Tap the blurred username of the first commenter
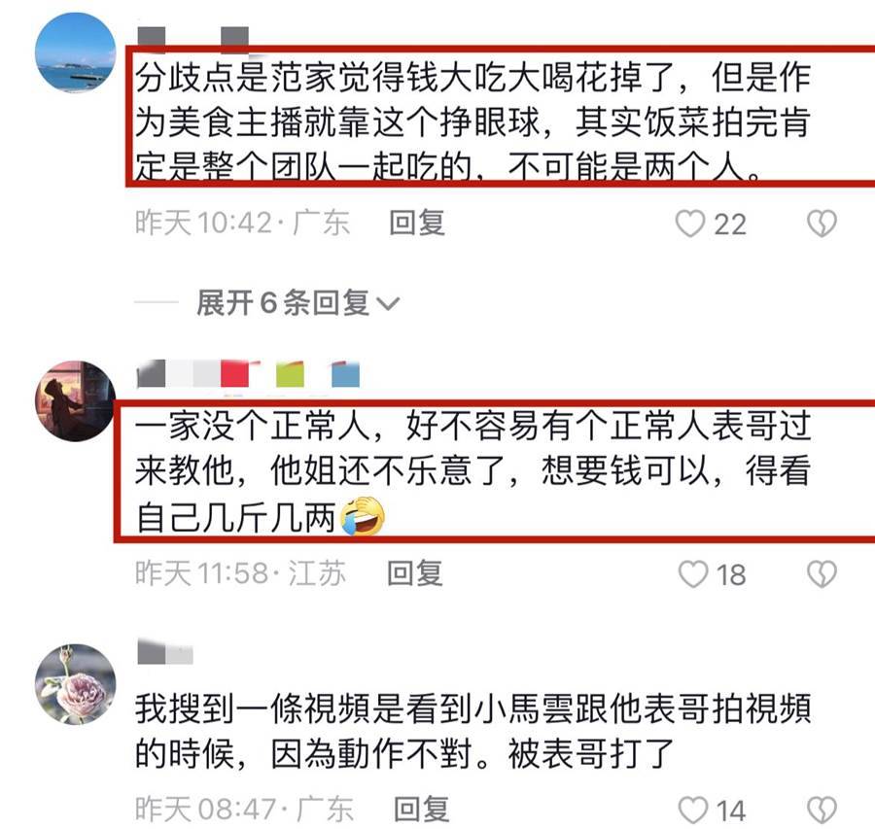The image size is (875, 829). click(x=192, y=39)
